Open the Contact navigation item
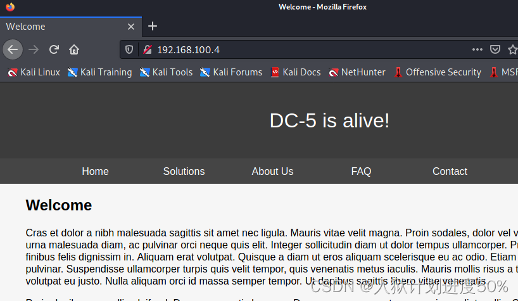 tap(450, 171)
